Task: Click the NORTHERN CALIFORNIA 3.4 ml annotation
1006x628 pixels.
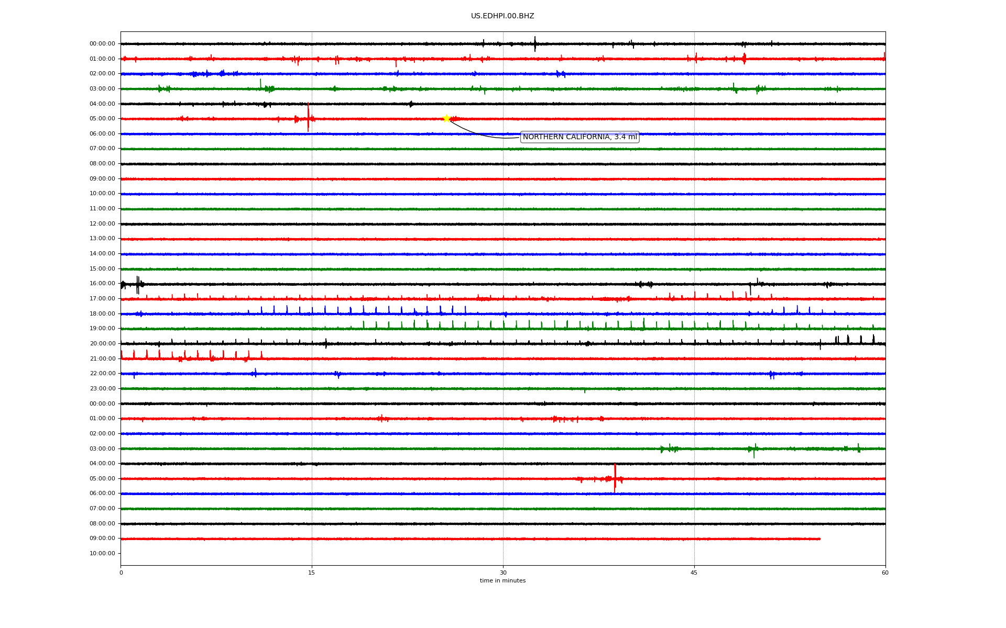Action: (x=579, y=137)
